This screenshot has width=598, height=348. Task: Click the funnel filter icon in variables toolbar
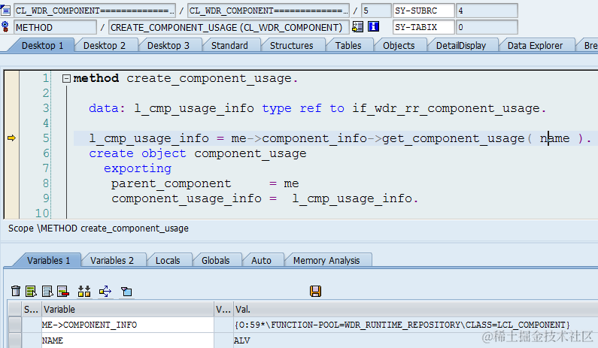pyautogui.click(x=126, y=292)
